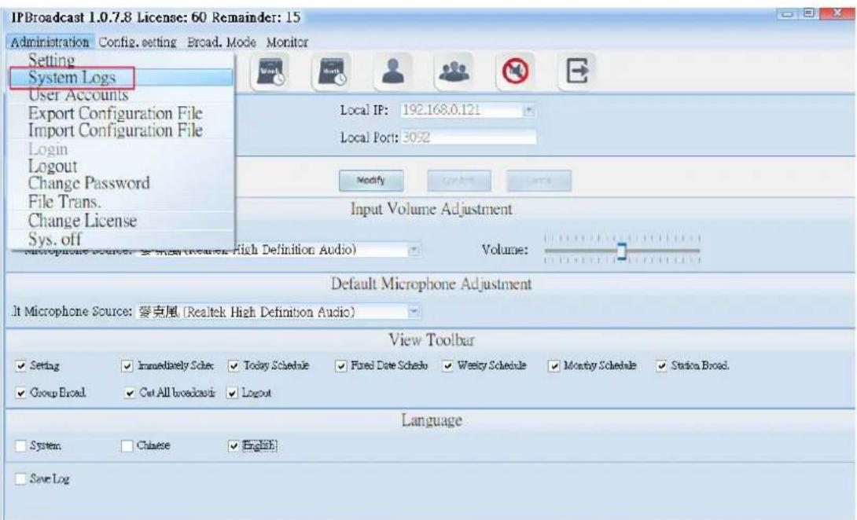This screenshot has width=857, height=520.
Task: Click the Local Port input field
Action: (x=469, y=137)
